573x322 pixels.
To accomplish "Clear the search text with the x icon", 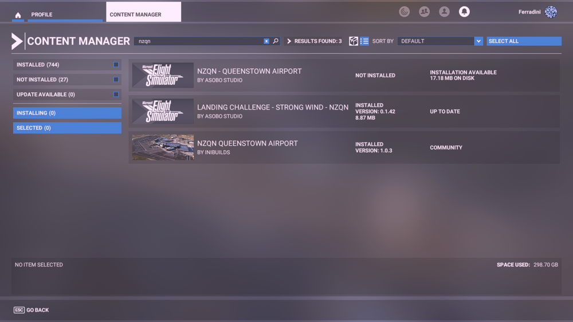I will (266, 41).
